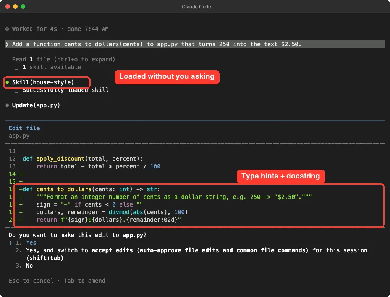Click the asterisk before Worked for 4s

point(7,29)
